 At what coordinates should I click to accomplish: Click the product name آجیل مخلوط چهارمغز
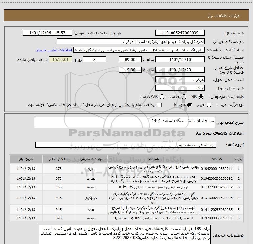click(x=154, y=187)
